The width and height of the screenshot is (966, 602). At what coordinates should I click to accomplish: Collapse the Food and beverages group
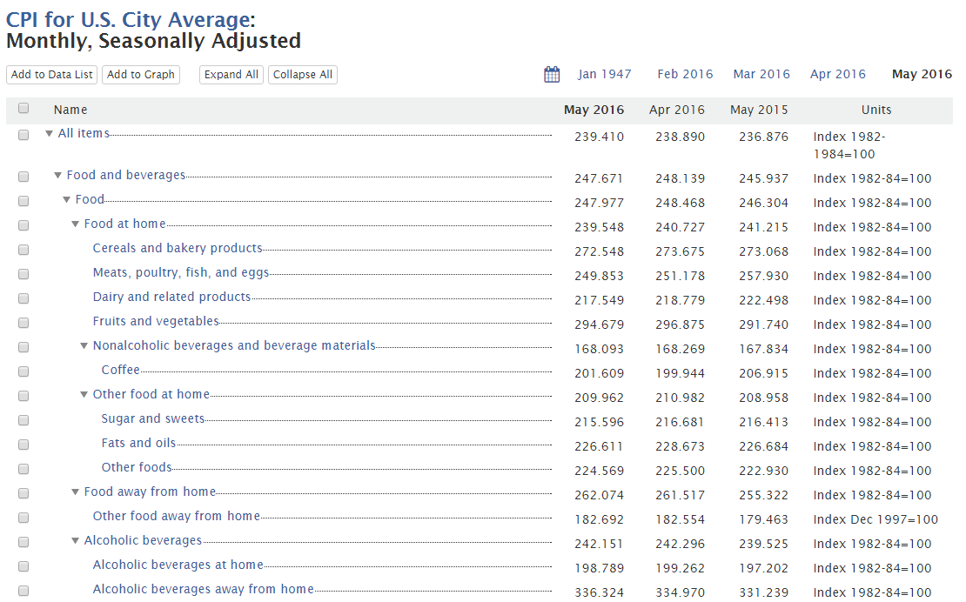(58, 176)
